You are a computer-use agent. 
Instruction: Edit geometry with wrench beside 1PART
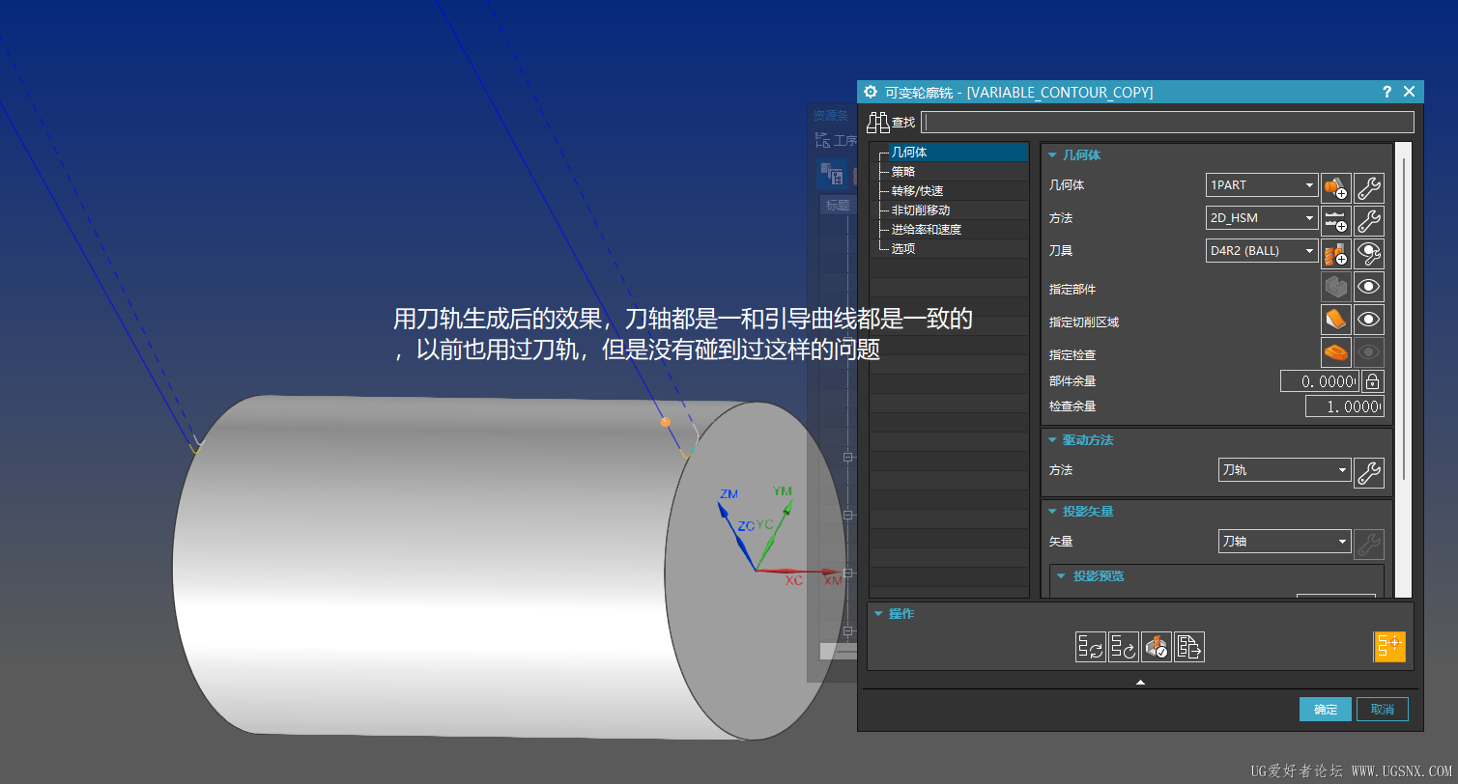pos(1369,186)
